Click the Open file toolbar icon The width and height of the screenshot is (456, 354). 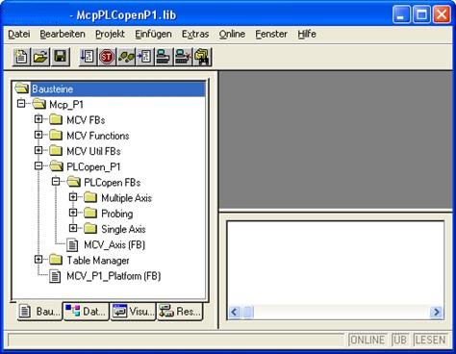point(40,57)
